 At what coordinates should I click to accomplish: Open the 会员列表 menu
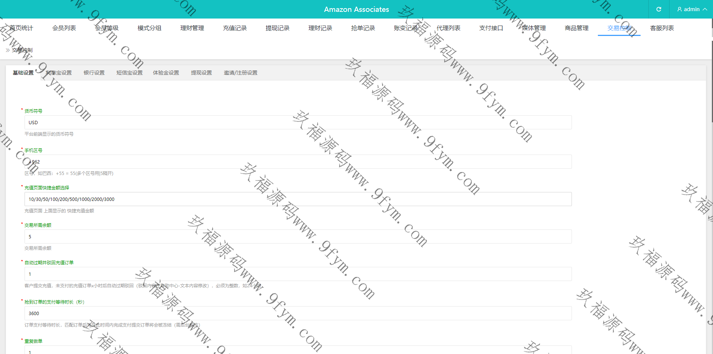click(x=64, y=28)
